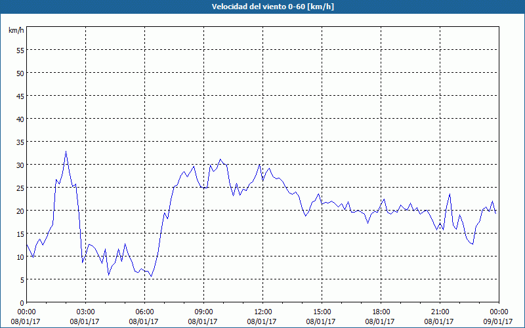Click the "08/01/17" date under 12:00

[262, 321]
